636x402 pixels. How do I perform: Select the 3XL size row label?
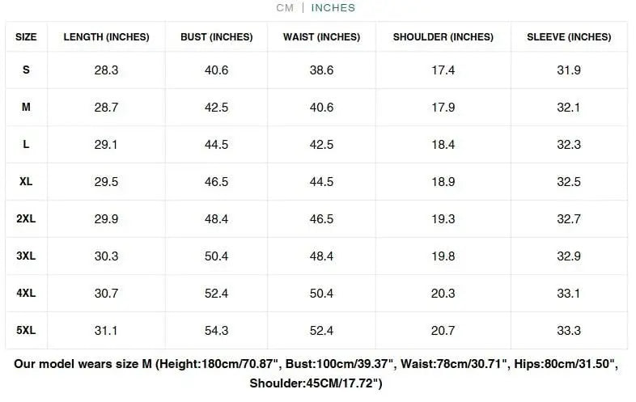(26, 256)
